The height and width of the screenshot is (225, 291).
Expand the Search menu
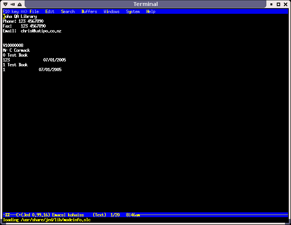tap(68, 12)
